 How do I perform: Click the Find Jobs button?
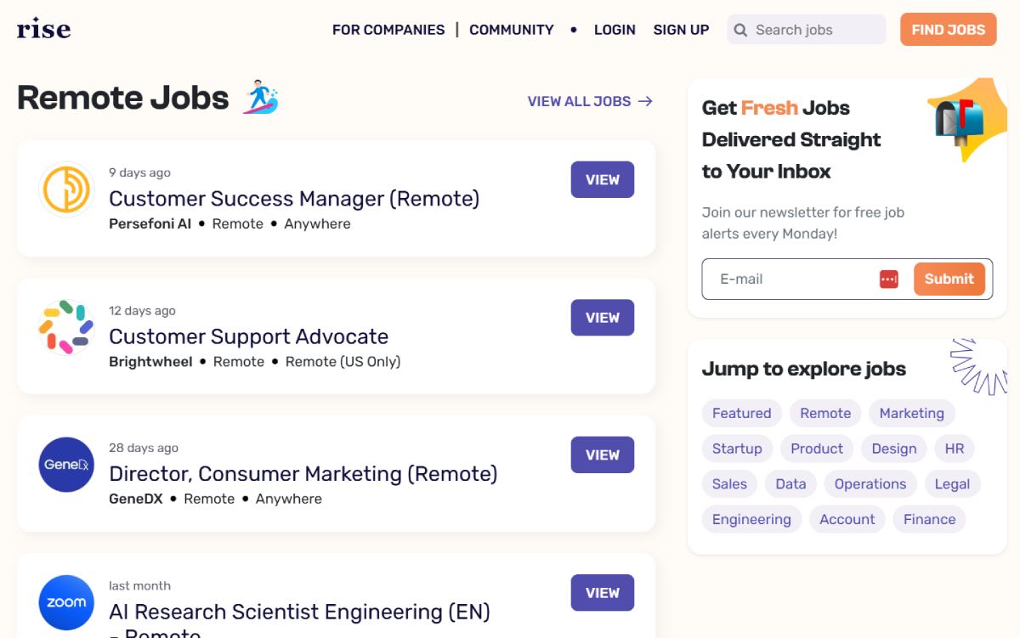click(x=949, y=30)
